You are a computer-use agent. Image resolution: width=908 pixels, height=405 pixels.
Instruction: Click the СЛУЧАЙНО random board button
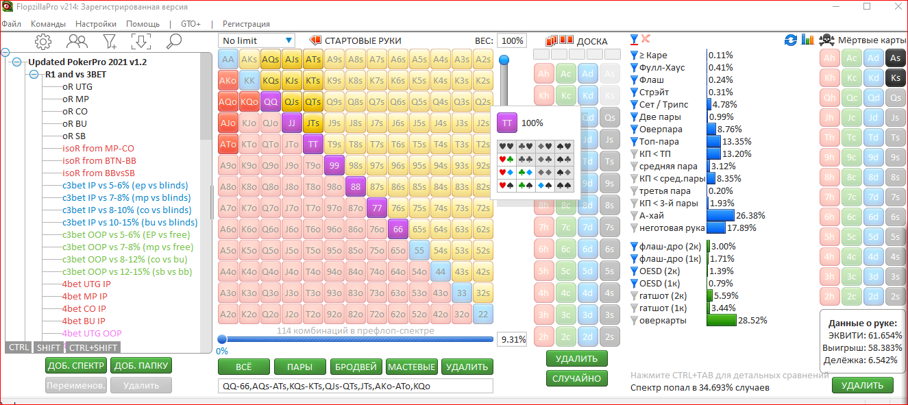(x=578, y=378)
